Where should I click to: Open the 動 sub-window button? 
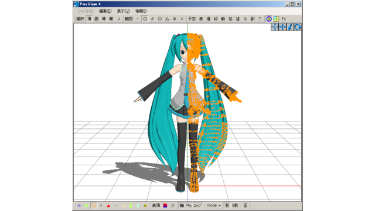(223, 19)
